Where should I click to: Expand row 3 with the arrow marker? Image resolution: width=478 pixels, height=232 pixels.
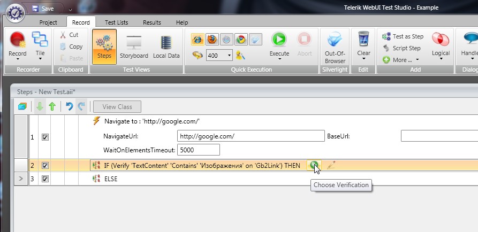[x=21, y=179]
